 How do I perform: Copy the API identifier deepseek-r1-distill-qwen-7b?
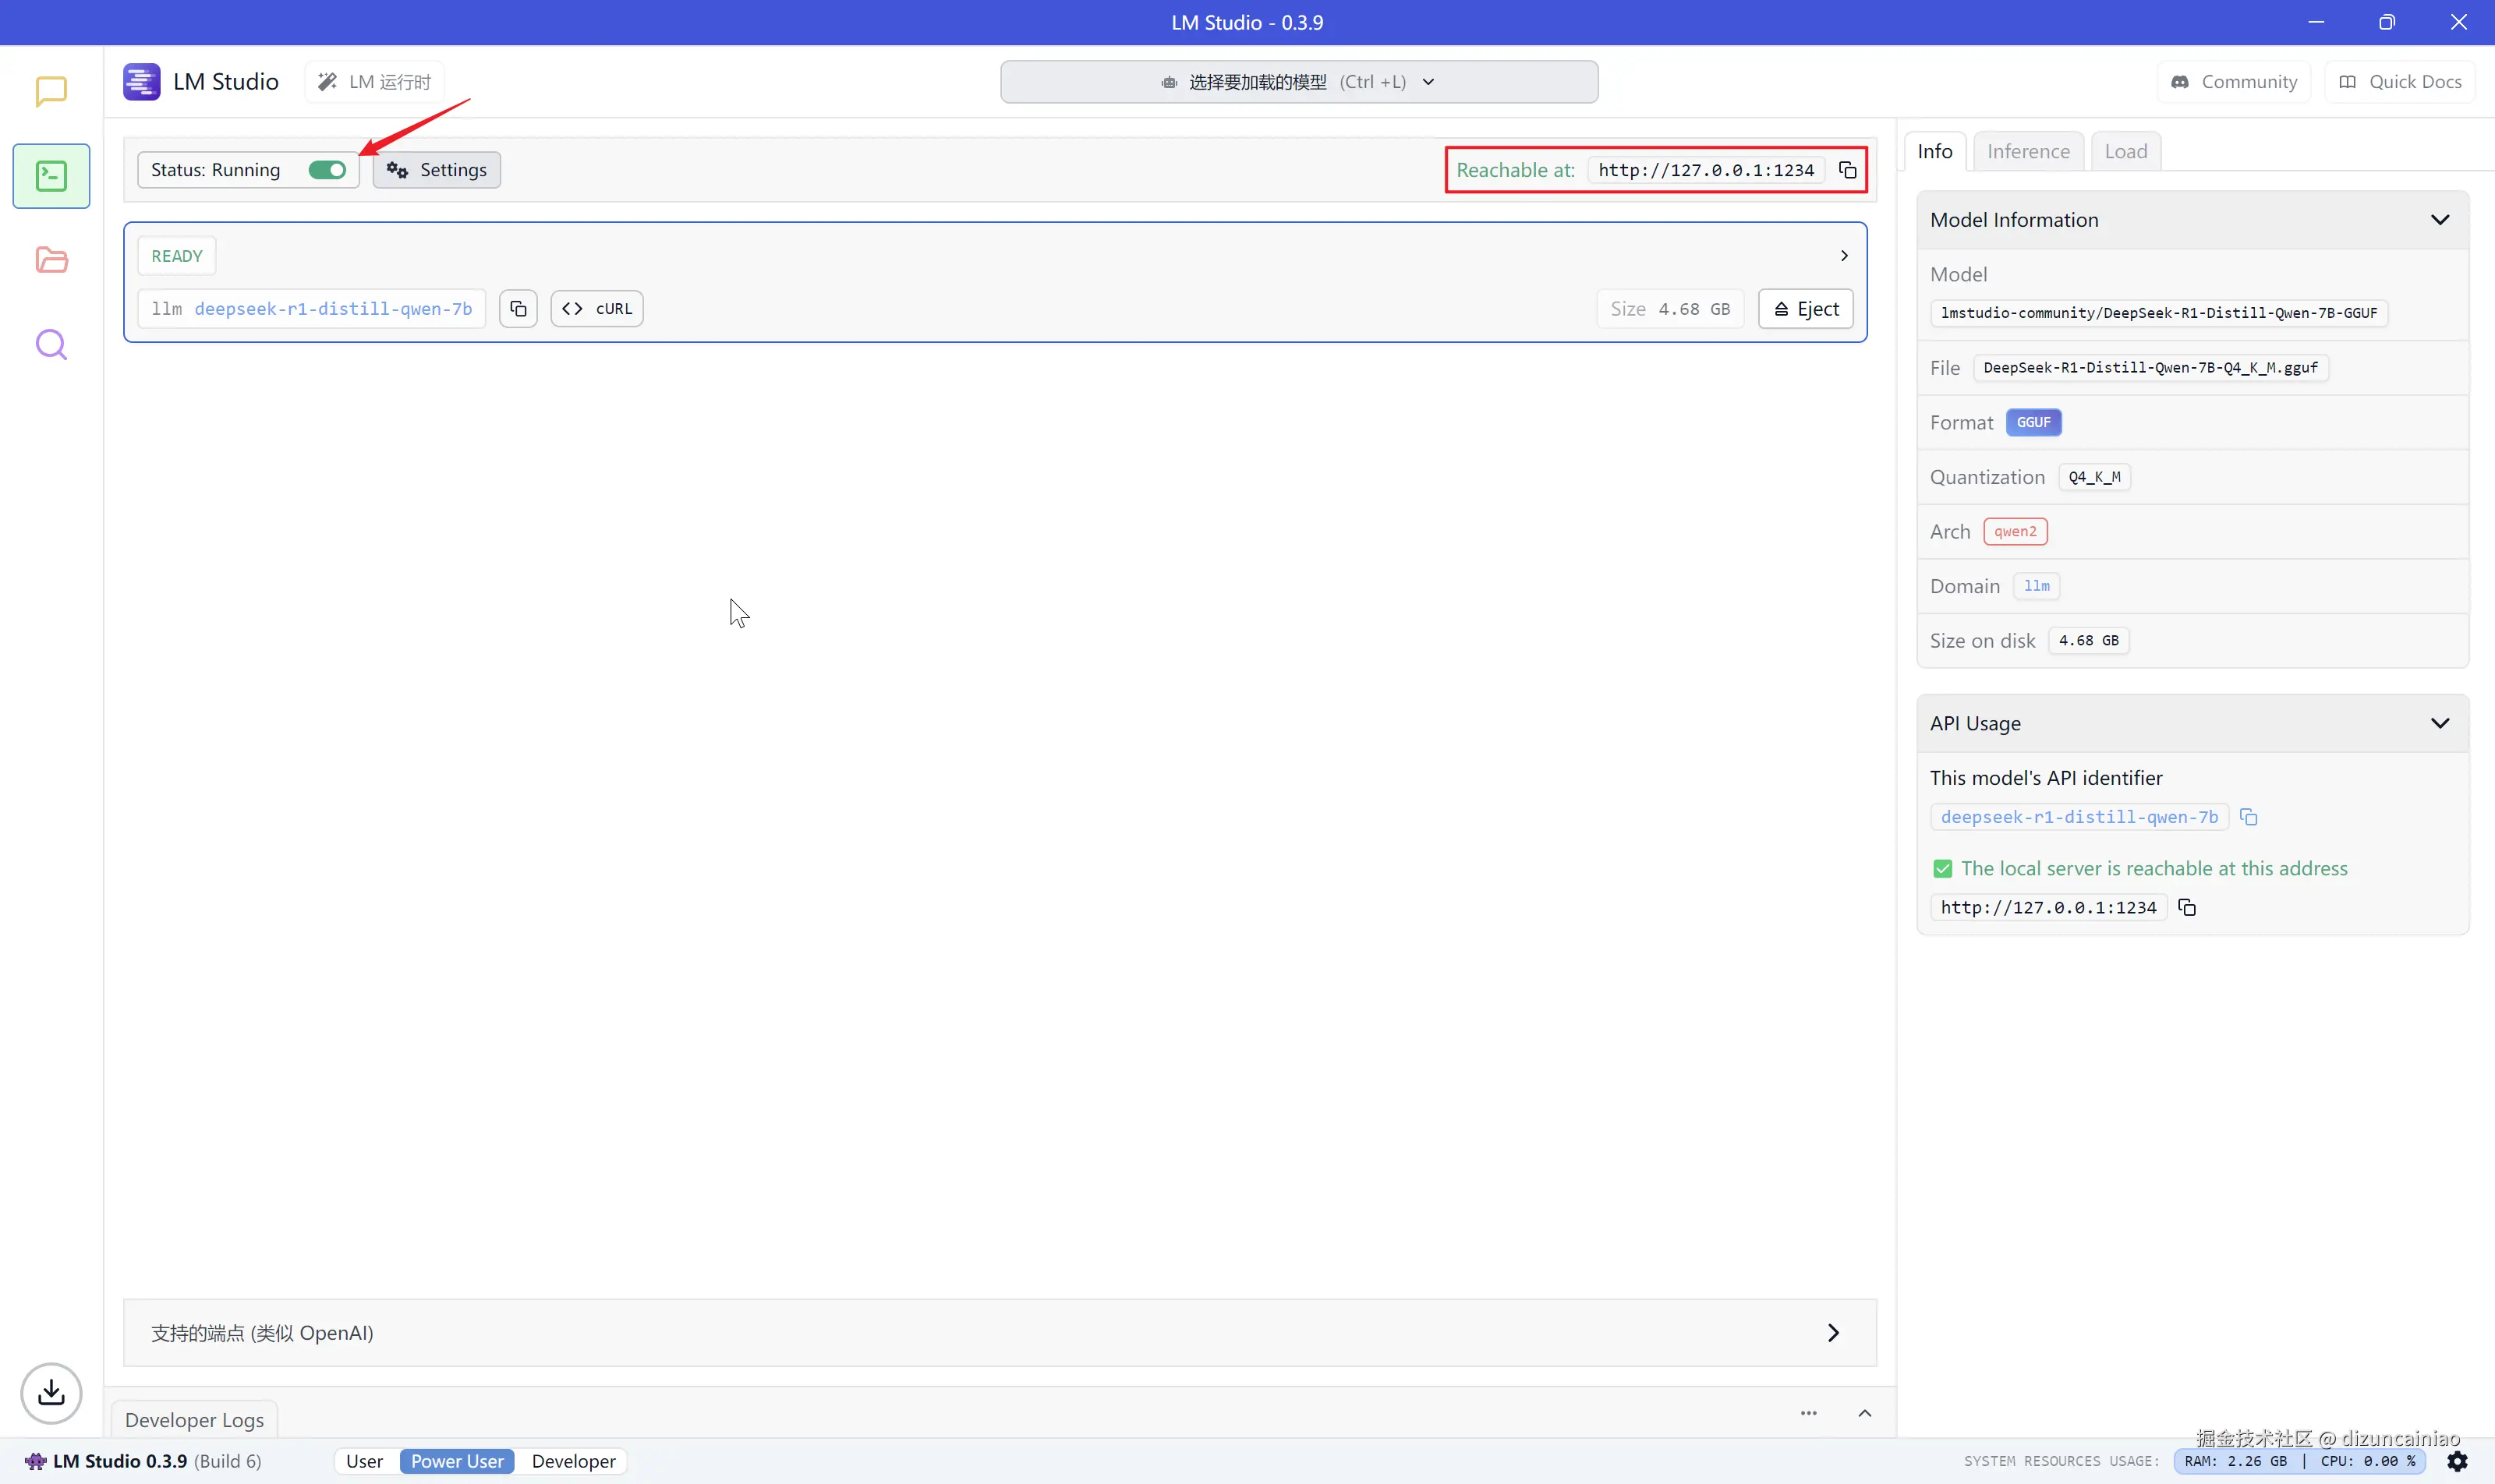(2249, 817)
